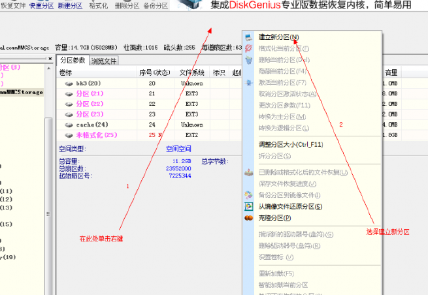Click the left panel scroll-up arrow
The width and height of the screenshot is (428, 295).
coord(48,68)
